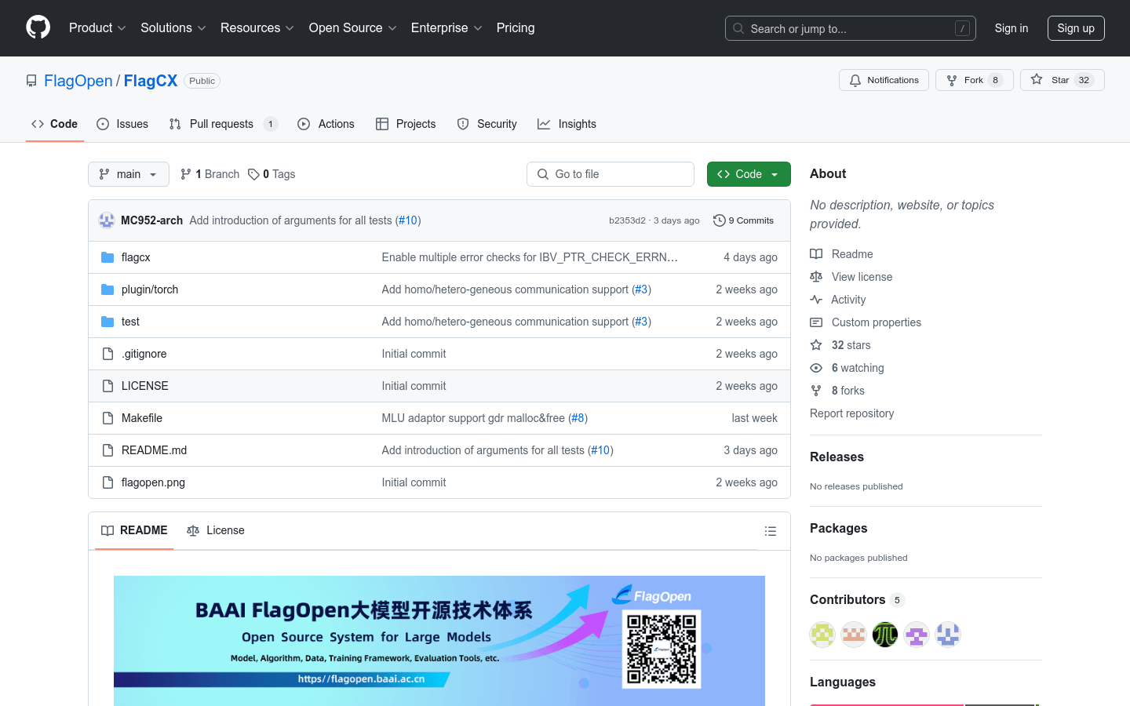Expand the Open Source menu
1130x706 pixels.
353,28
